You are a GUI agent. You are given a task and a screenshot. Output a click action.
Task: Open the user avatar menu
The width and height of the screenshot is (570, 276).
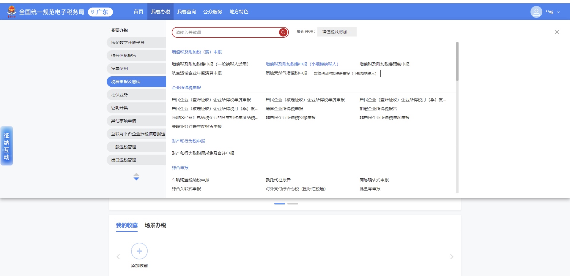(x=536, y=12)
